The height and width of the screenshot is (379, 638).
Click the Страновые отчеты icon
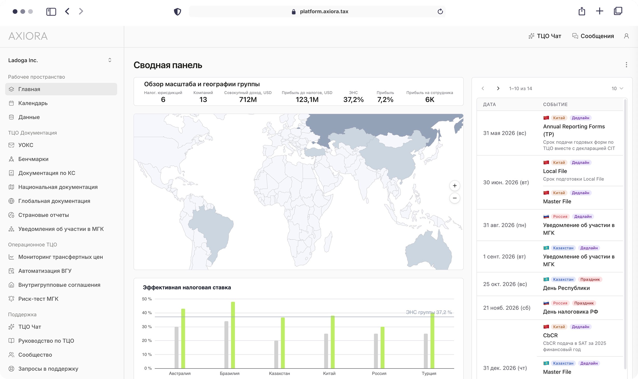[11, 215]
